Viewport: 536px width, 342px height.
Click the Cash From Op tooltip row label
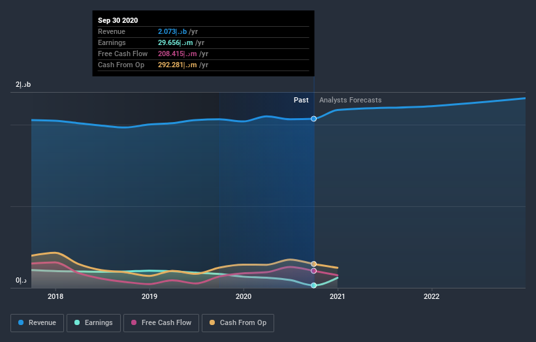click(x=121, y=65)
